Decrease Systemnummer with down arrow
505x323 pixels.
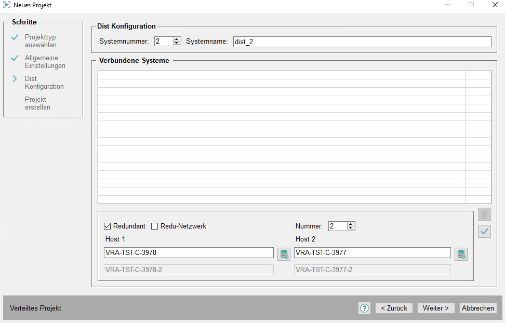click(x=176, y=44)
